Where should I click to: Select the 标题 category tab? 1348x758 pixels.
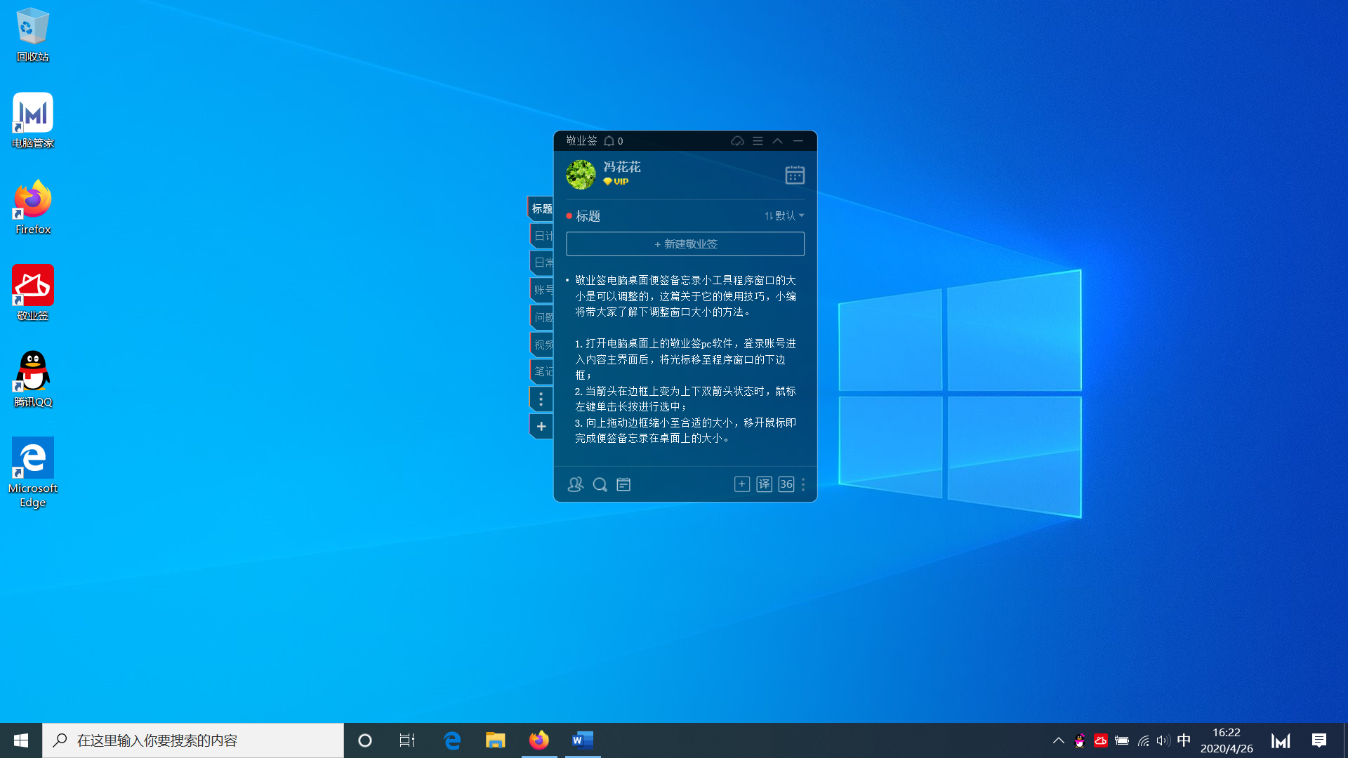pyautogui.click(x=541, y=208)
